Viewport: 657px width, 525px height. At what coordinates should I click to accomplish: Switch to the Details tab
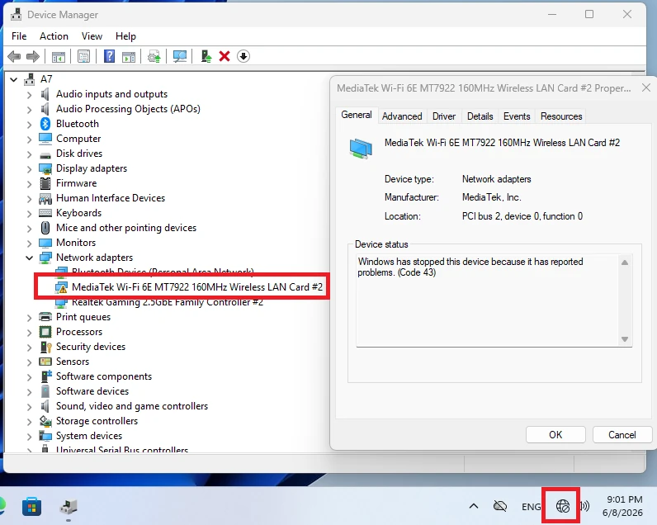tap(480, 116)
